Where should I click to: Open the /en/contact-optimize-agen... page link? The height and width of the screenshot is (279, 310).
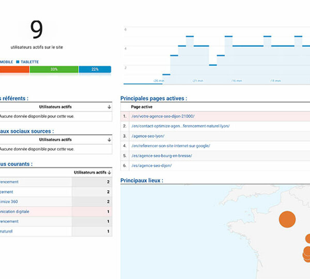point(180,126)
